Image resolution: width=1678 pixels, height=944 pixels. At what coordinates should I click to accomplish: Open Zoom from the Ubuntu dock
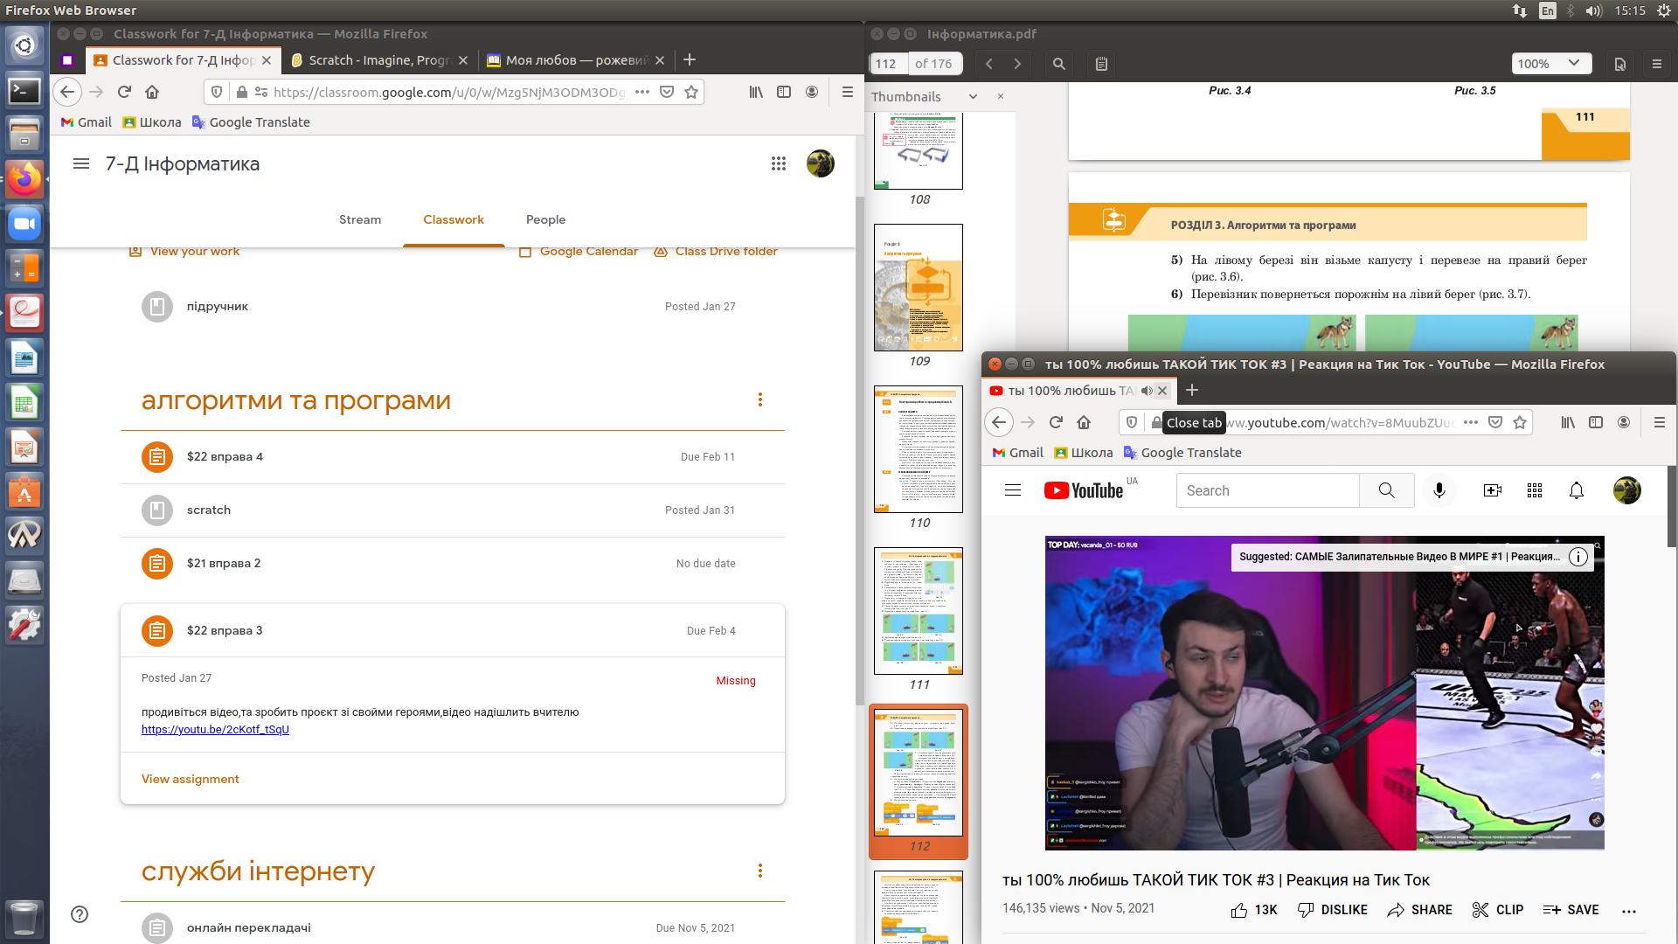pyautogui.click(x=24, y=224)
